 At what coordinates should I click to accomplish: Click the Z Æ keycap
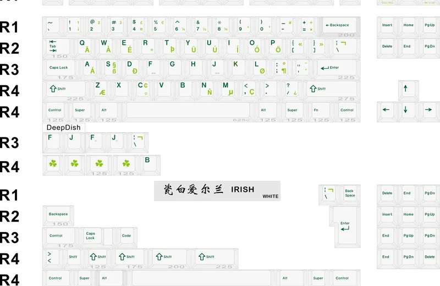click(101, 91)
